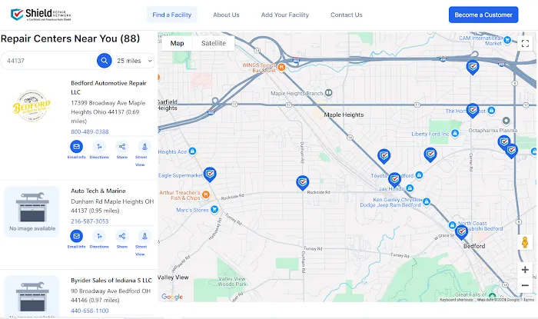Viewport: 538px width, 319px height.
Task: Open Bedford Automotive Repair logo thumbnail
Action: pyautogui.click(x=32, y=106)
